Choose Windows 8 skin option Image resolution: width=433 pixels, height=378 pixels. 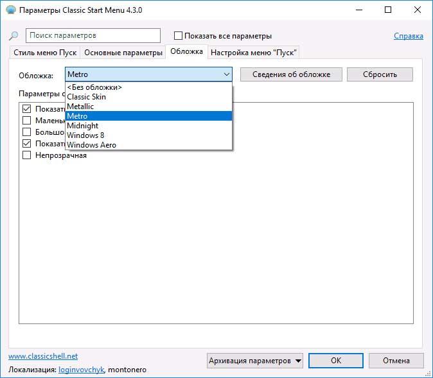[x=148, y=135]
